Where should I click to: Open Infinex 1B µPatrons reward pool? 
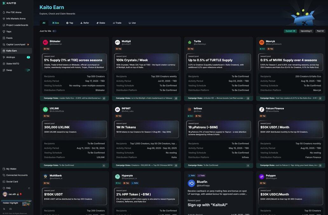click(218, 129)
